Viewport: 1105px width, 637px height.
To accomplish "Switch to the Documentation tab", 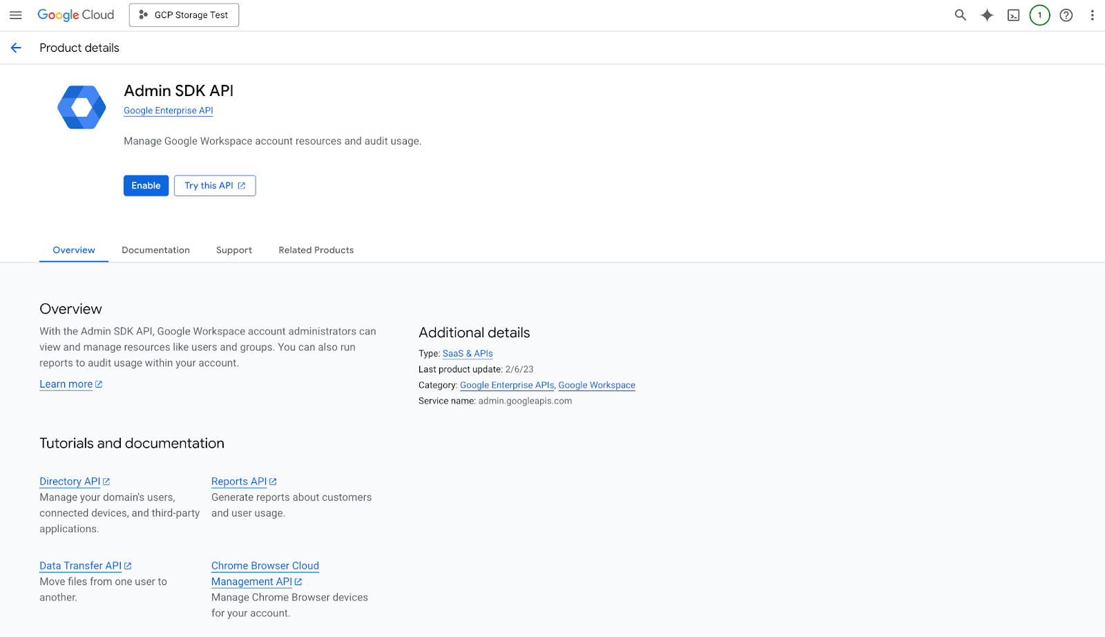I will point(155,250).
